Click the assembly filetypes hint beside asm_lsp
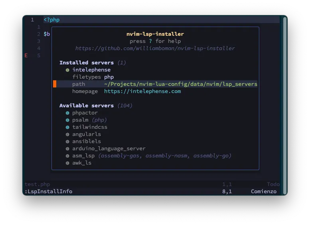The width and height of the screenshot is (310, 225). click(165, 156)
